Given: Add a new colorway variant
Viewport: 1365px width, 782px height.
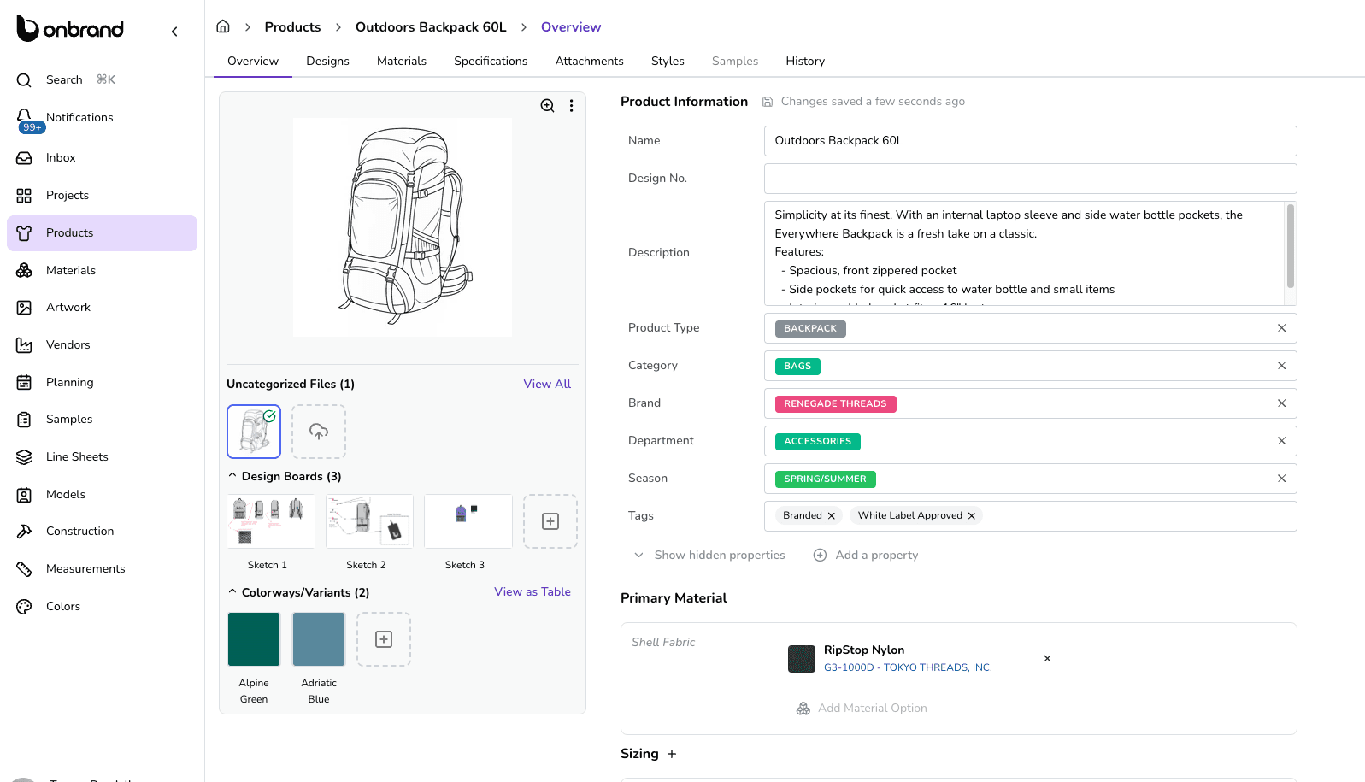Looking at the screenshot, I should pyautogui.click(x=384, y=639).
